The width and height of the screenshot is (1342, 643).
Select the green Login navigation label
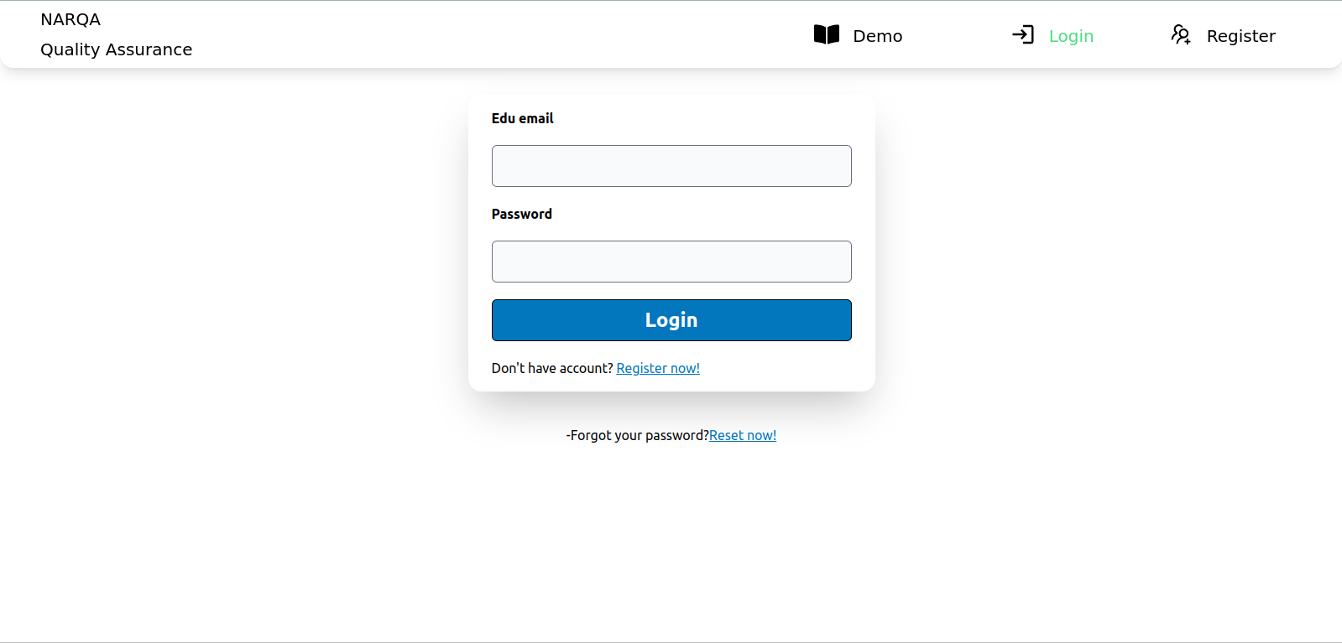pos(1071,36)
